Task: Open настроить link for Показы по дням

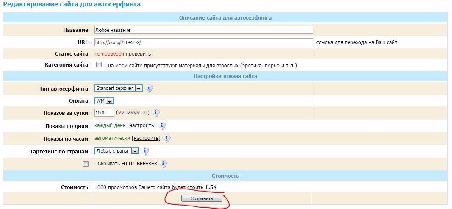Action: [141, 126]
